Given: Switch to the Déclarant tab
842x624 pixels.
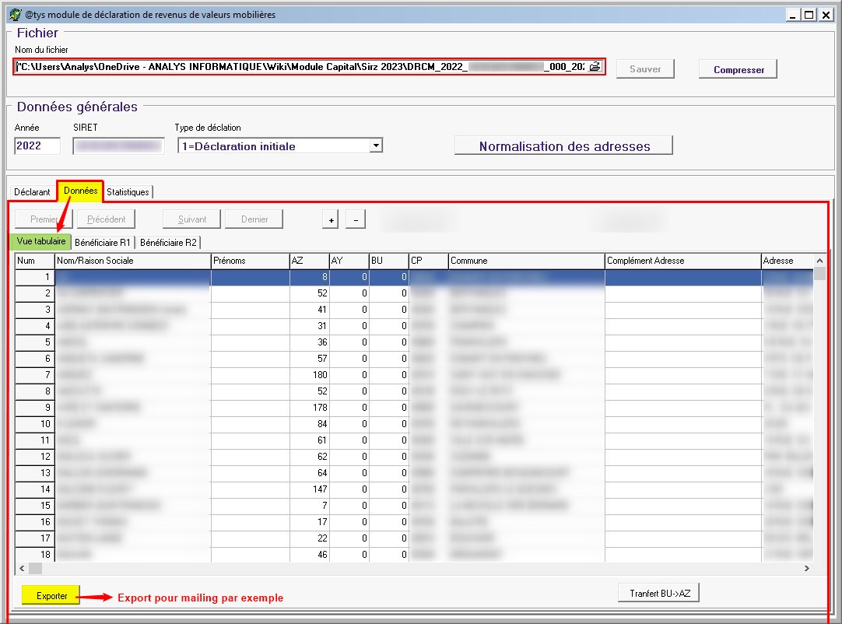Looking at the screenshot, I should pos(32,191).
